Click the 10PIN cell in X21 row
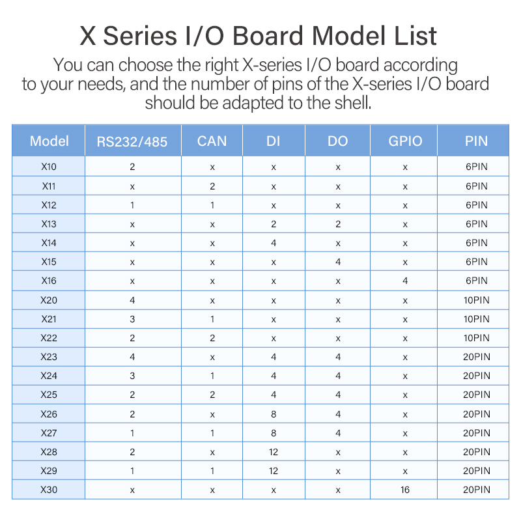521x521 pixels. (x=476, y=319)
